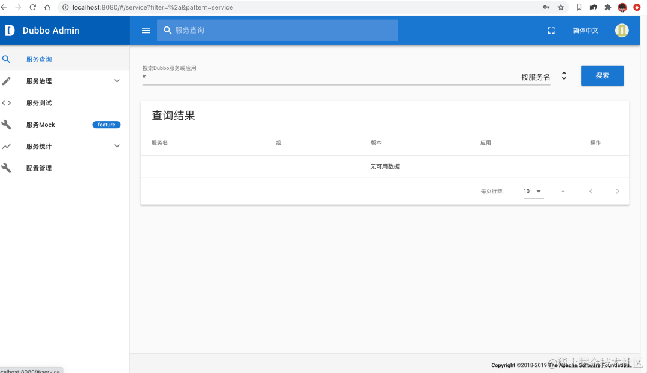Go to next page with right arrow
The image size is (647, 373).
[x=618, y=191]
